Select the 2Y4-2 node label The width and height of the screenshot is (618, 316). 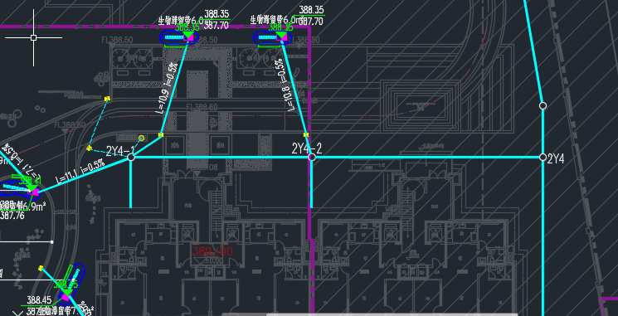(307, 148)
